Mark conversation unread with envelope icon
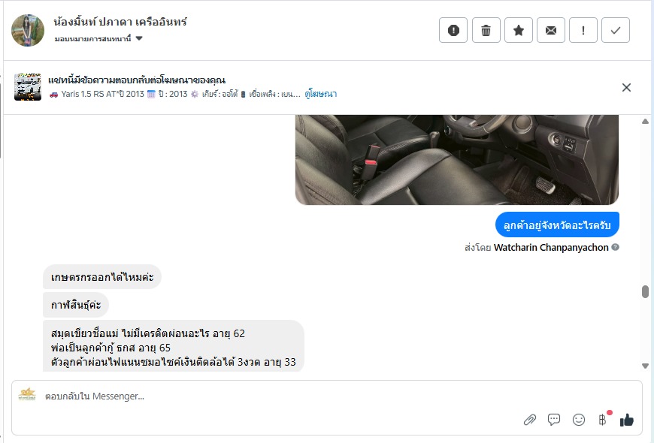The image size is (654, 443). [x=550, y=30]
